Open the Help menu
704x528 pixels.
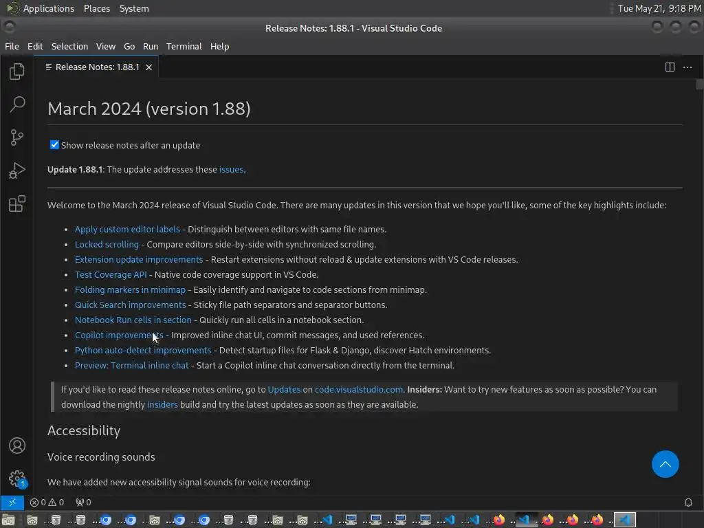click(219, 46)
